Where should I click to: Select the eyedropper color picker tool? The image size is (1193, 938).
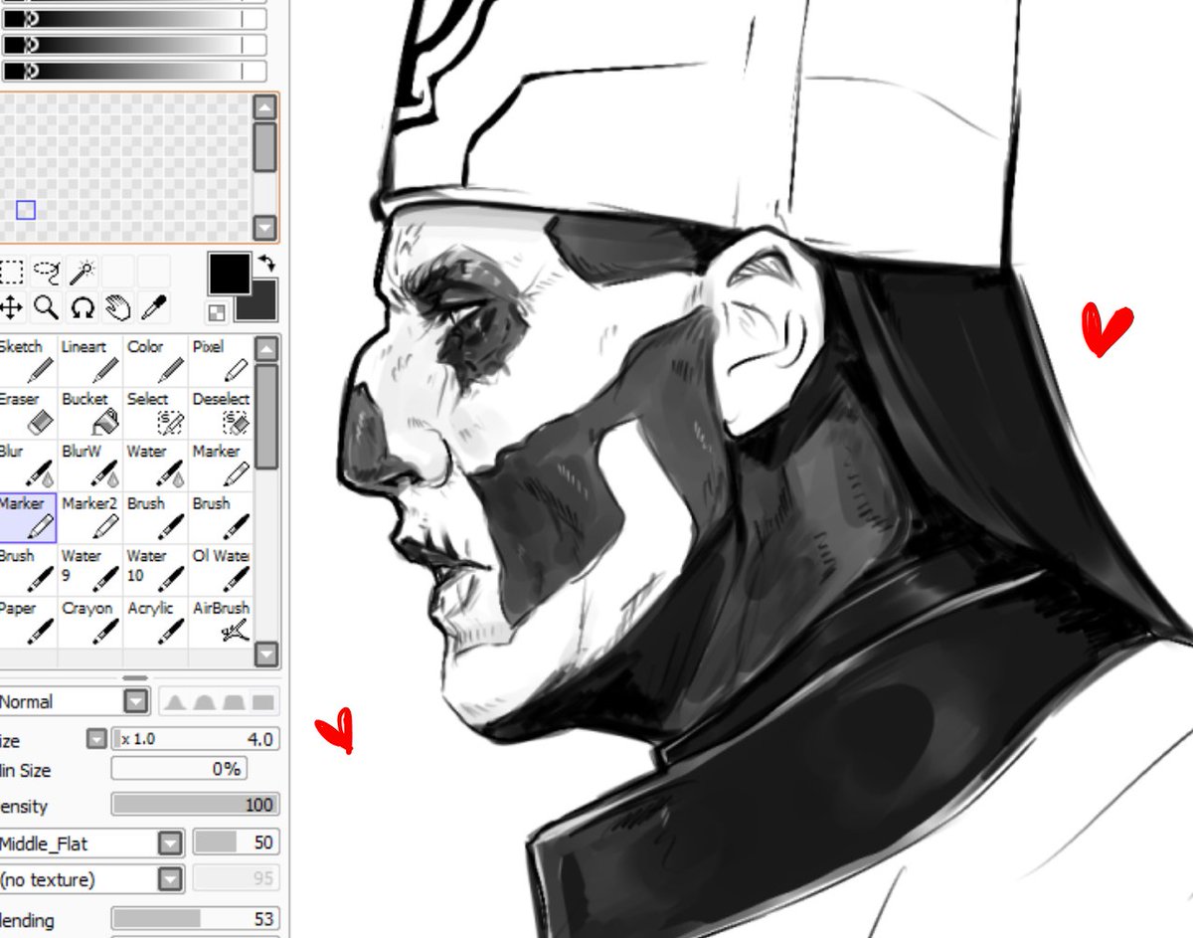pos(154,306)
